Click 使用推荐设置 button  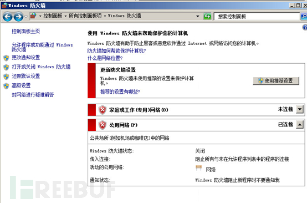pyautogui.click(x=276, y=81)
